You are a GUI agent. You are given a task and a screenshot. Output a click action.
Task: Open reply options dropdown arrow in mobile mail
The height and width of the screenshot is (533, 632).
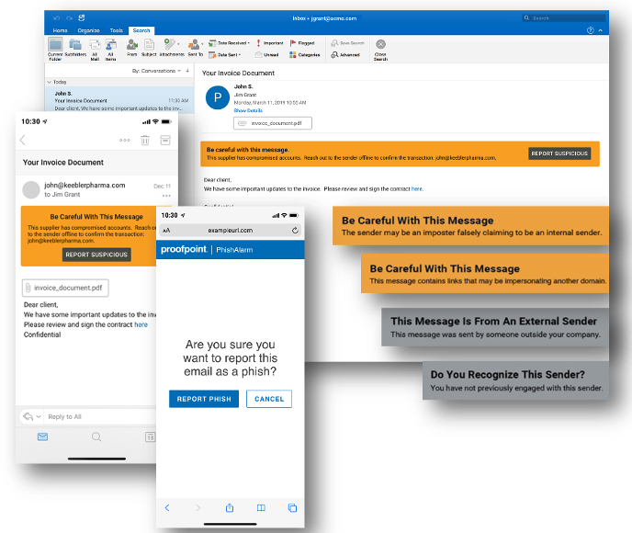pos(39,416)
